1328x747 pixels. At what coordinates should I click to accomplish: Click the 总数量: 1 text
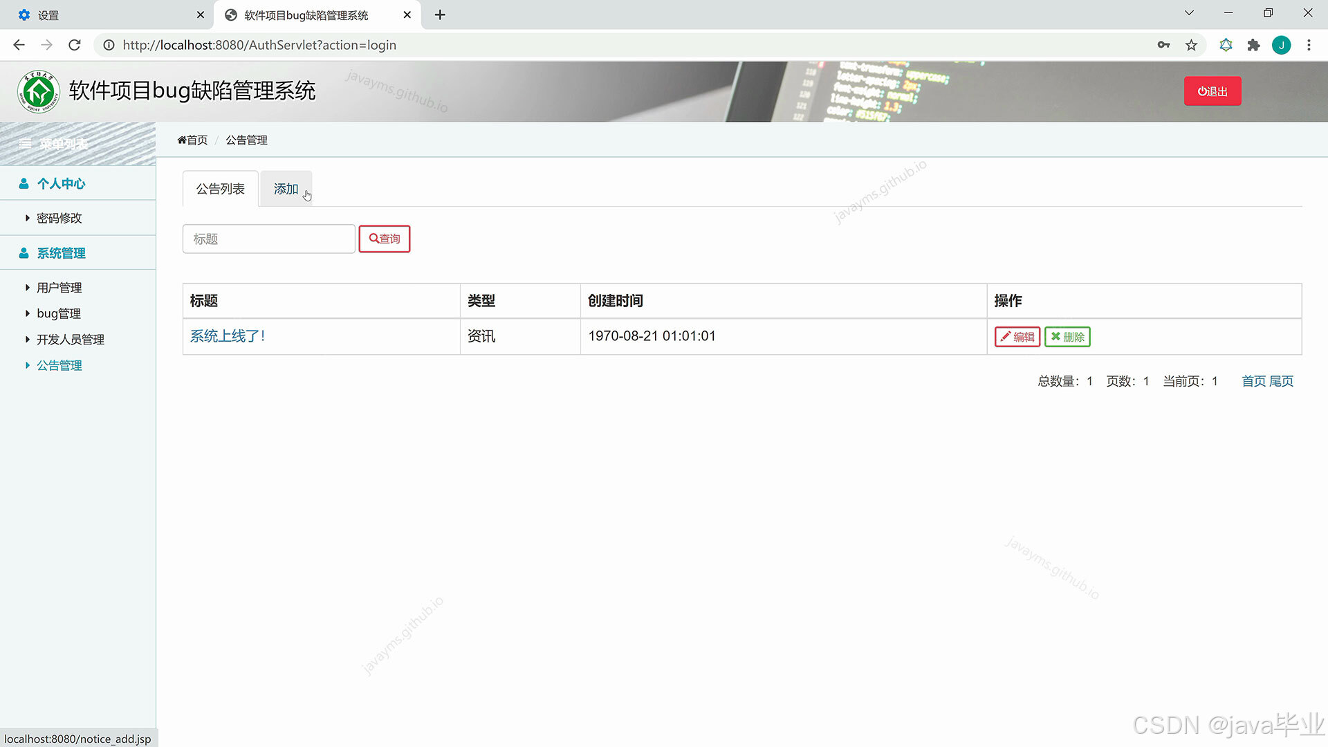pos(1065,381)
